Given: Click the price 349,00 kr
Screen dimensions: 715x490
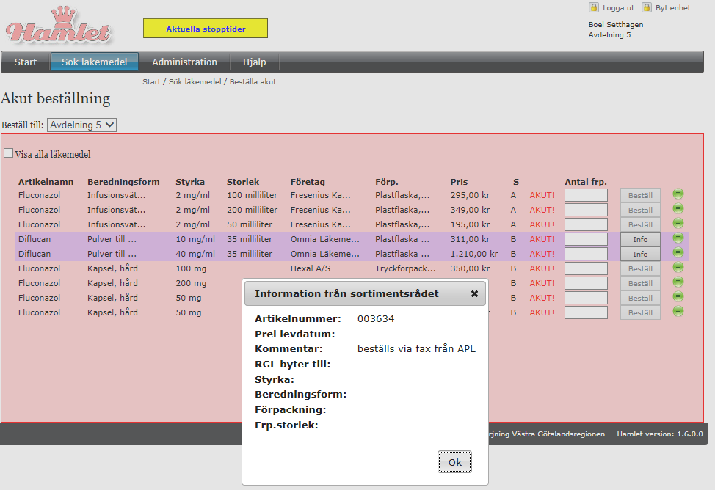Looking at the screenshot, I should [470, 210].
